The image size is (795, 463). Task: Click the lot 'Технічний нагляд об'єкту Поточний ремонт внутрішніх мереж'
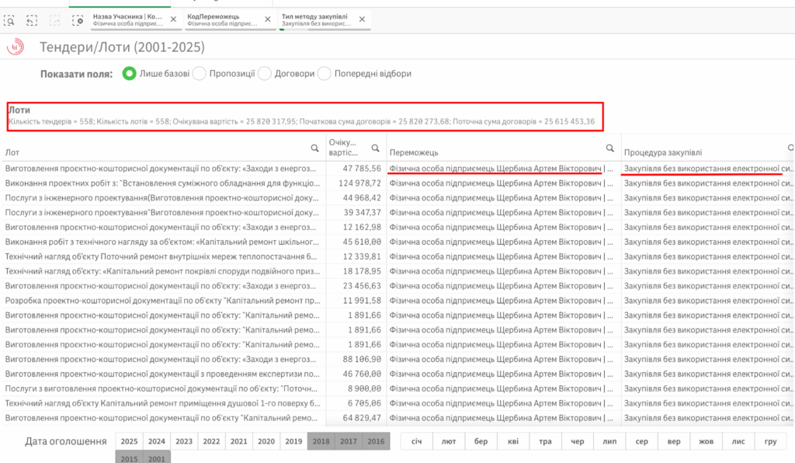[161, 256]
